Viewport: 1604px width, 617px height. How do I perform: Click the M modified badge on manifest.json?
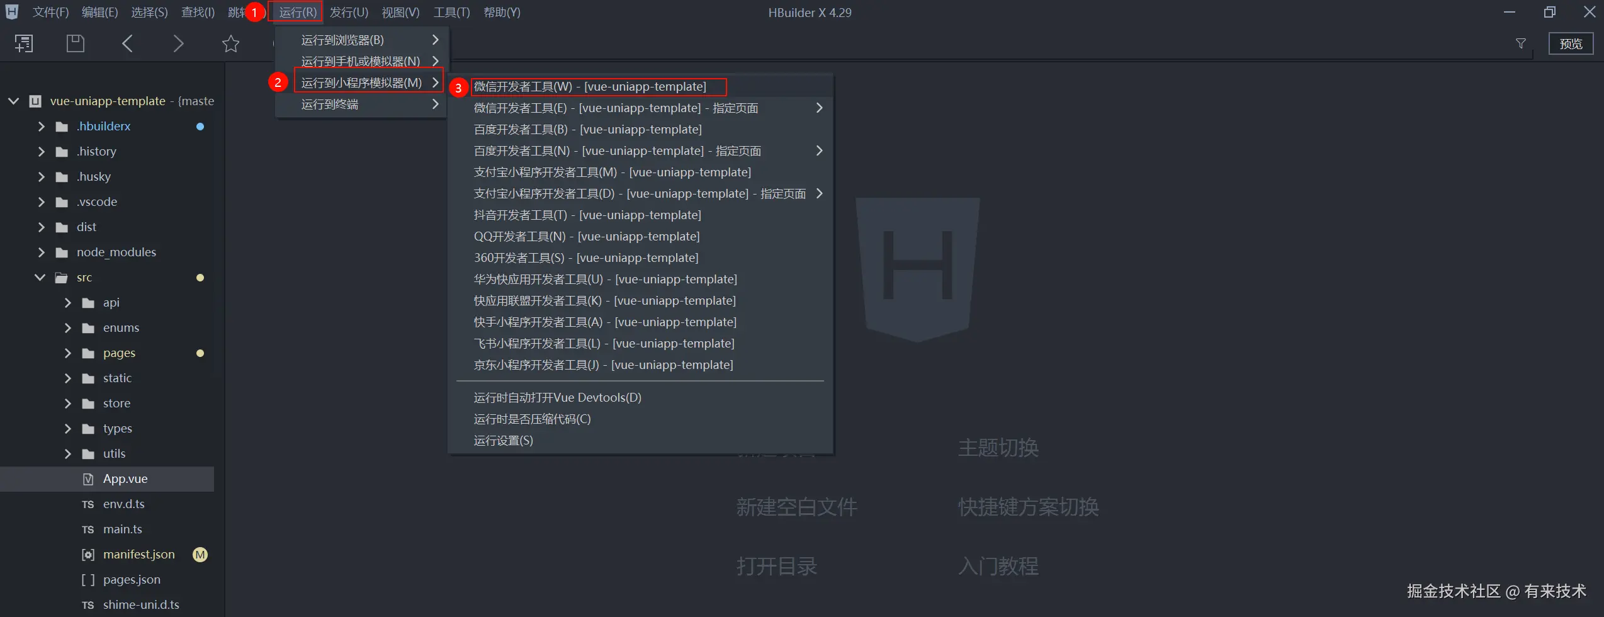[200, 555]
